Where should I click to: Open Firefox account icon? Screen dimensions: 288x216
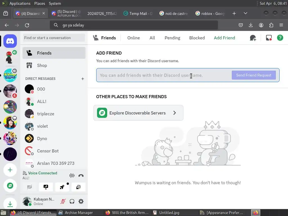coord(261,25)
